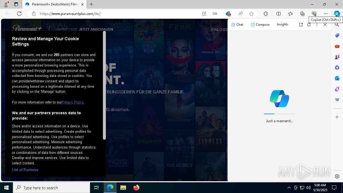
Task: Open Browser essentials heart icon
Action: tap(314, 14)
